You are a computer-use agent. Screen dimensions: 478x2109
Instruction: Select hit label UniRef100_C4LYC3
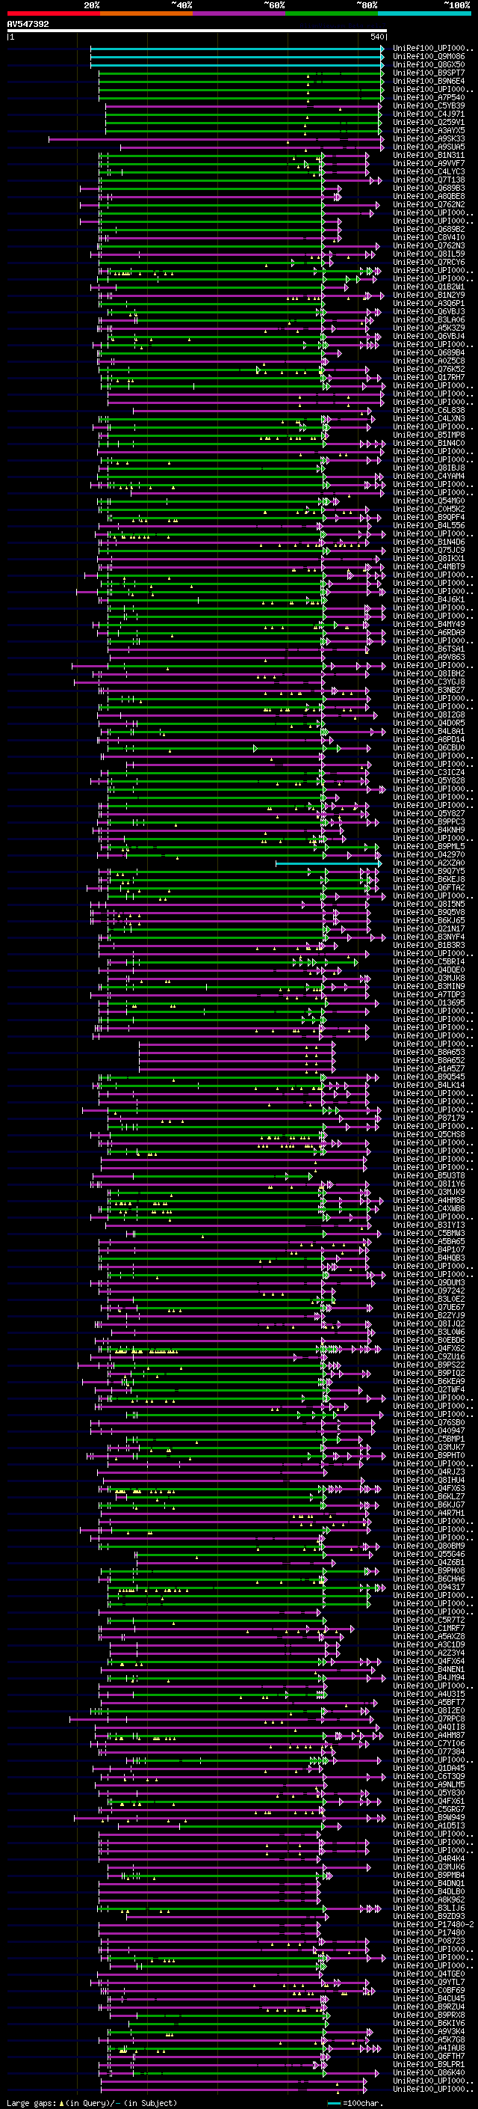429,172
